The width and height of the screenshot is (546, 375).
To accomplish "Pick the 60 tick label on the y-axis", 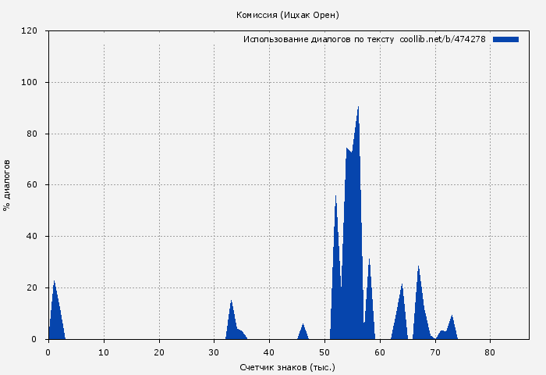I will (32, 185).
